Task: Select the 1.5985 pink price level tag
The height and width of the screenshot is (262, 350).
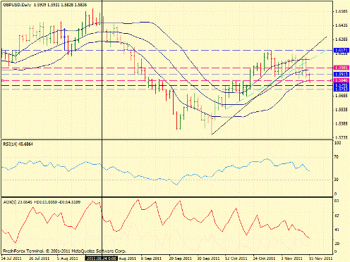Action: [341, 68]
